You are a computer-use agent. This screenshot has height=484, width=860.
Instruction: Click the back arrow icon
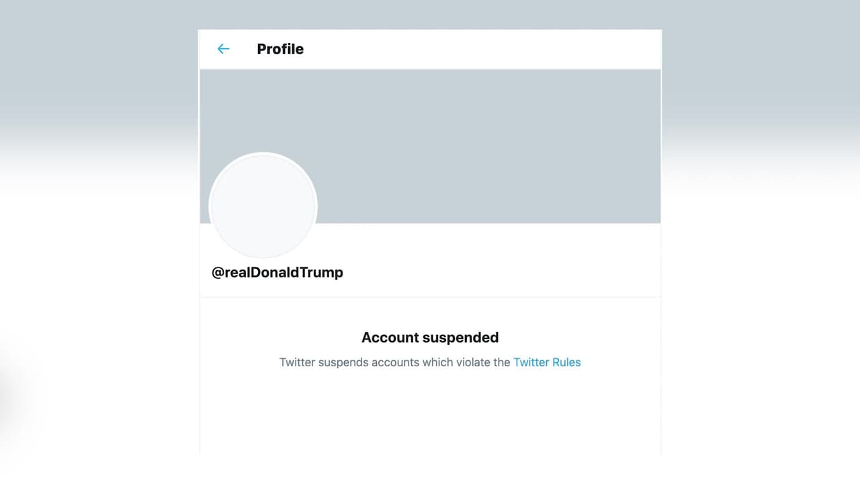tap(224, 49)
